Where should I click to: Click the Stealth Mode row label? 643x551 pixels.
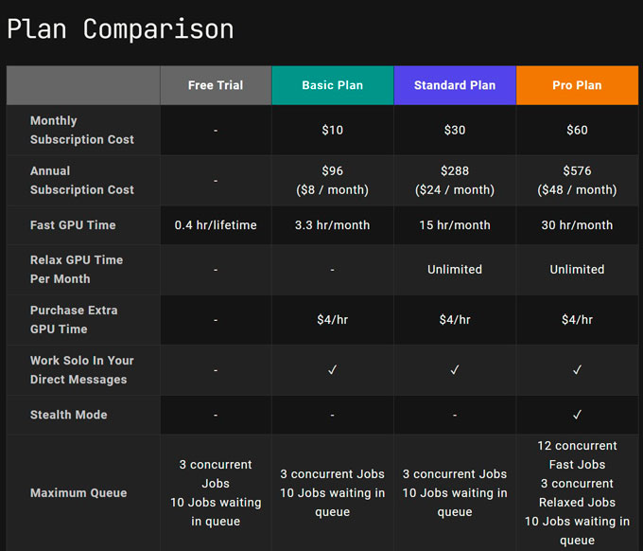(x=68, y=415)
